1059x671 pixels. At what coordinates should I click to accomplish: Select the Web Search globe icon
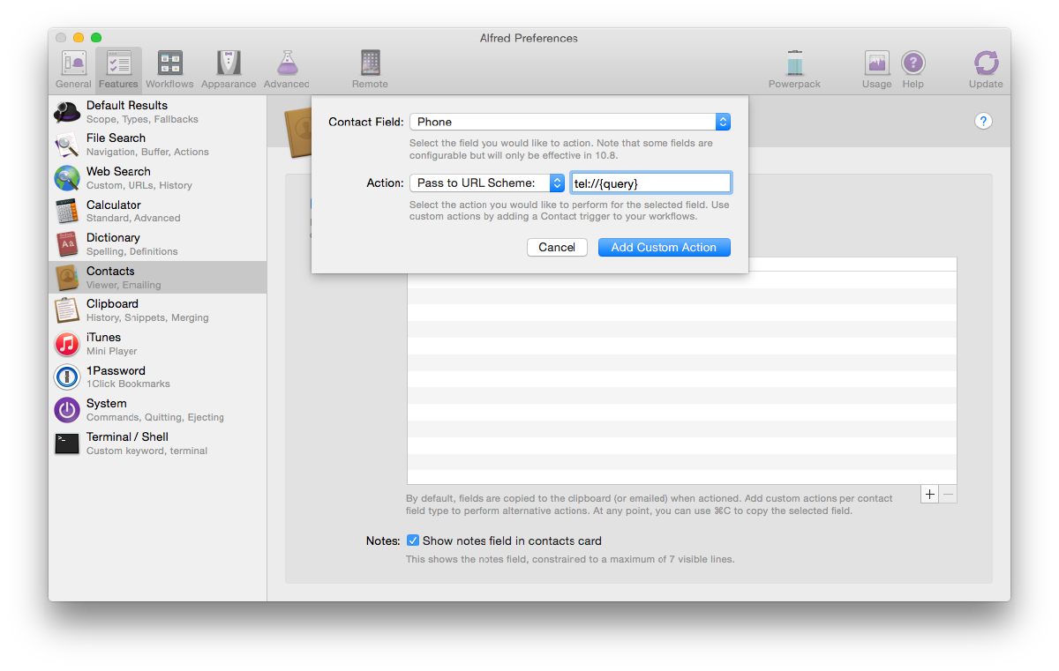pyautogui.click(x=67, y=178)
